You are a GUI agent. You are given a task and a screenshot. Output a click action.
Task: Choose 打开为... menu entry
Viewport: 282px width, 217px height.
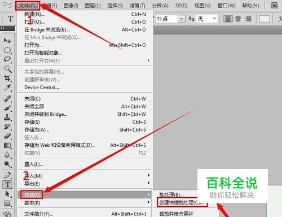click(x=85, y=45)
